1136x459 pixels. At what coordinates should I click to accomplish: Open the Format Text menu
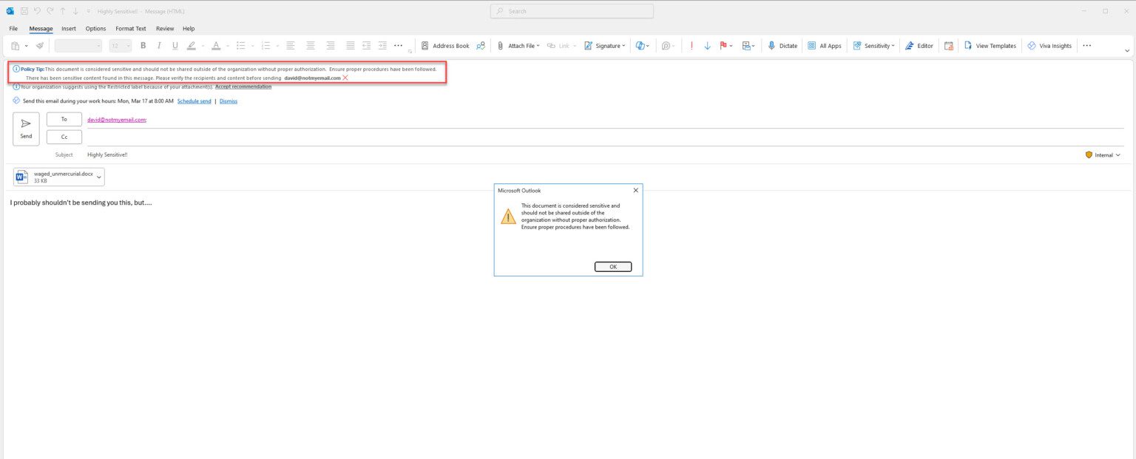[x=130, y=28]
